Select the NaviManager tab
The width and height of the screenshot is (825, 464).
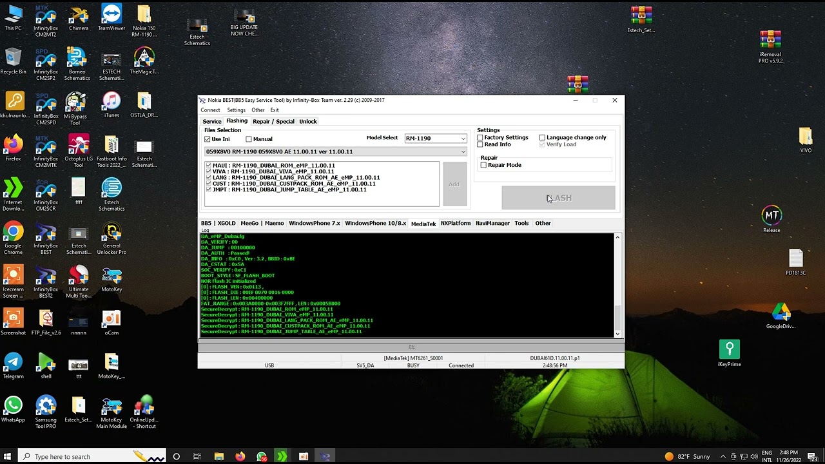pyautogui.click(x=492, y=223)
